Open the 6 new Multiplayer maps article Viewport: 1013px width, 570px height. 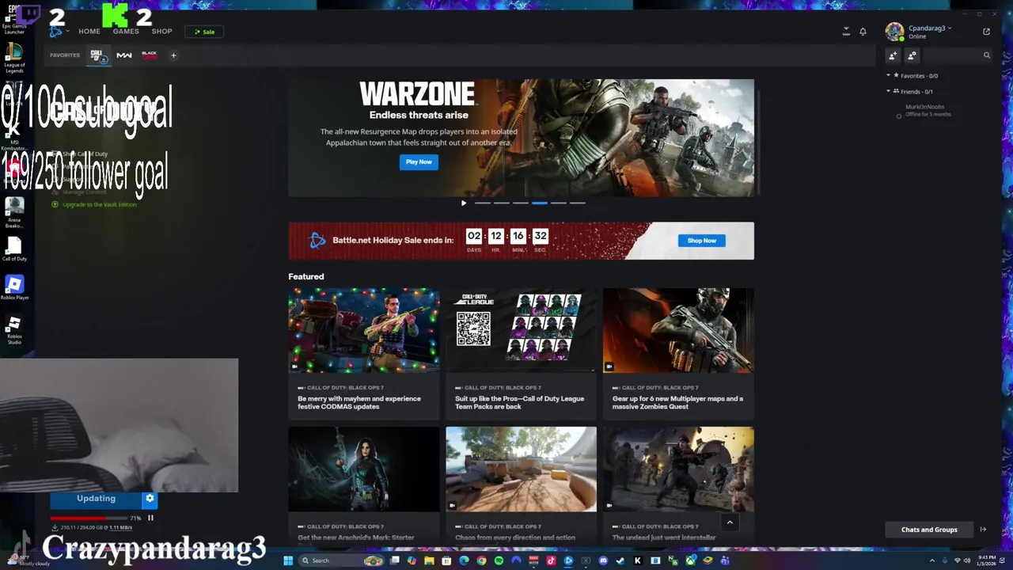(678, 353)
